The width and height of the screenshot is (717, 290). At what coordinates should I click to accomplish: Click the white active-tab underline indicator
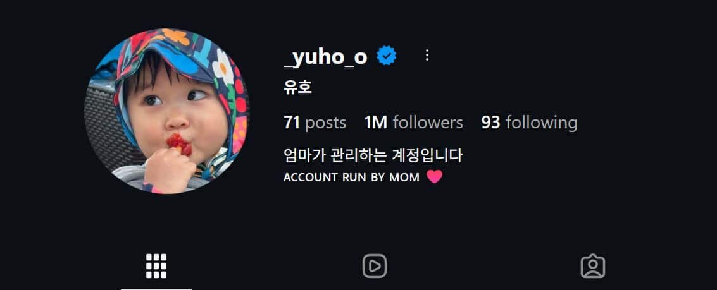pos(156,289)
